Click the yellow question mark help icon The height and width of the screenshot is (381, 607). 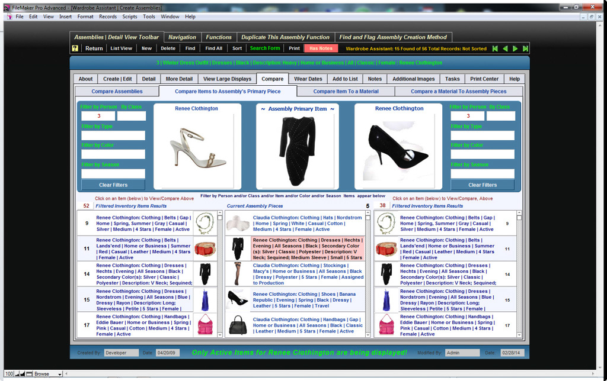point(75,49)
